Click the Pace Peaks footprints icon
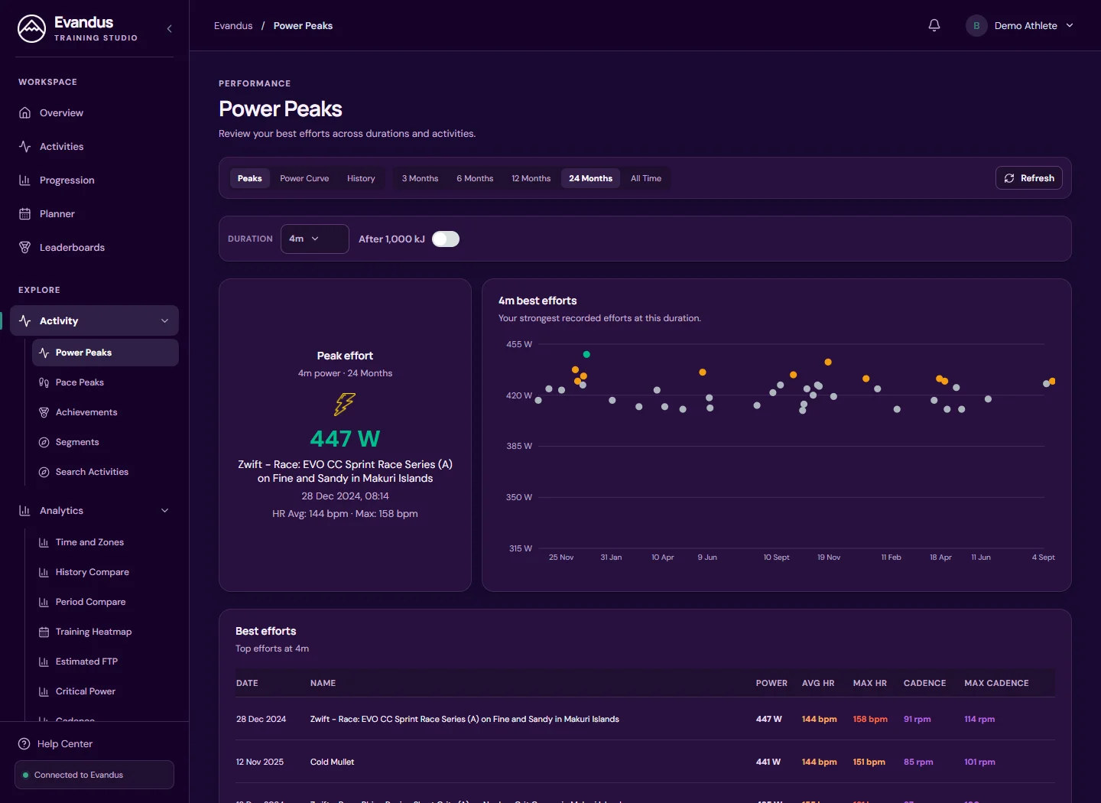The height and width of the screenshot is (803, 1101). pyautogui.click(x=44, y=382)
